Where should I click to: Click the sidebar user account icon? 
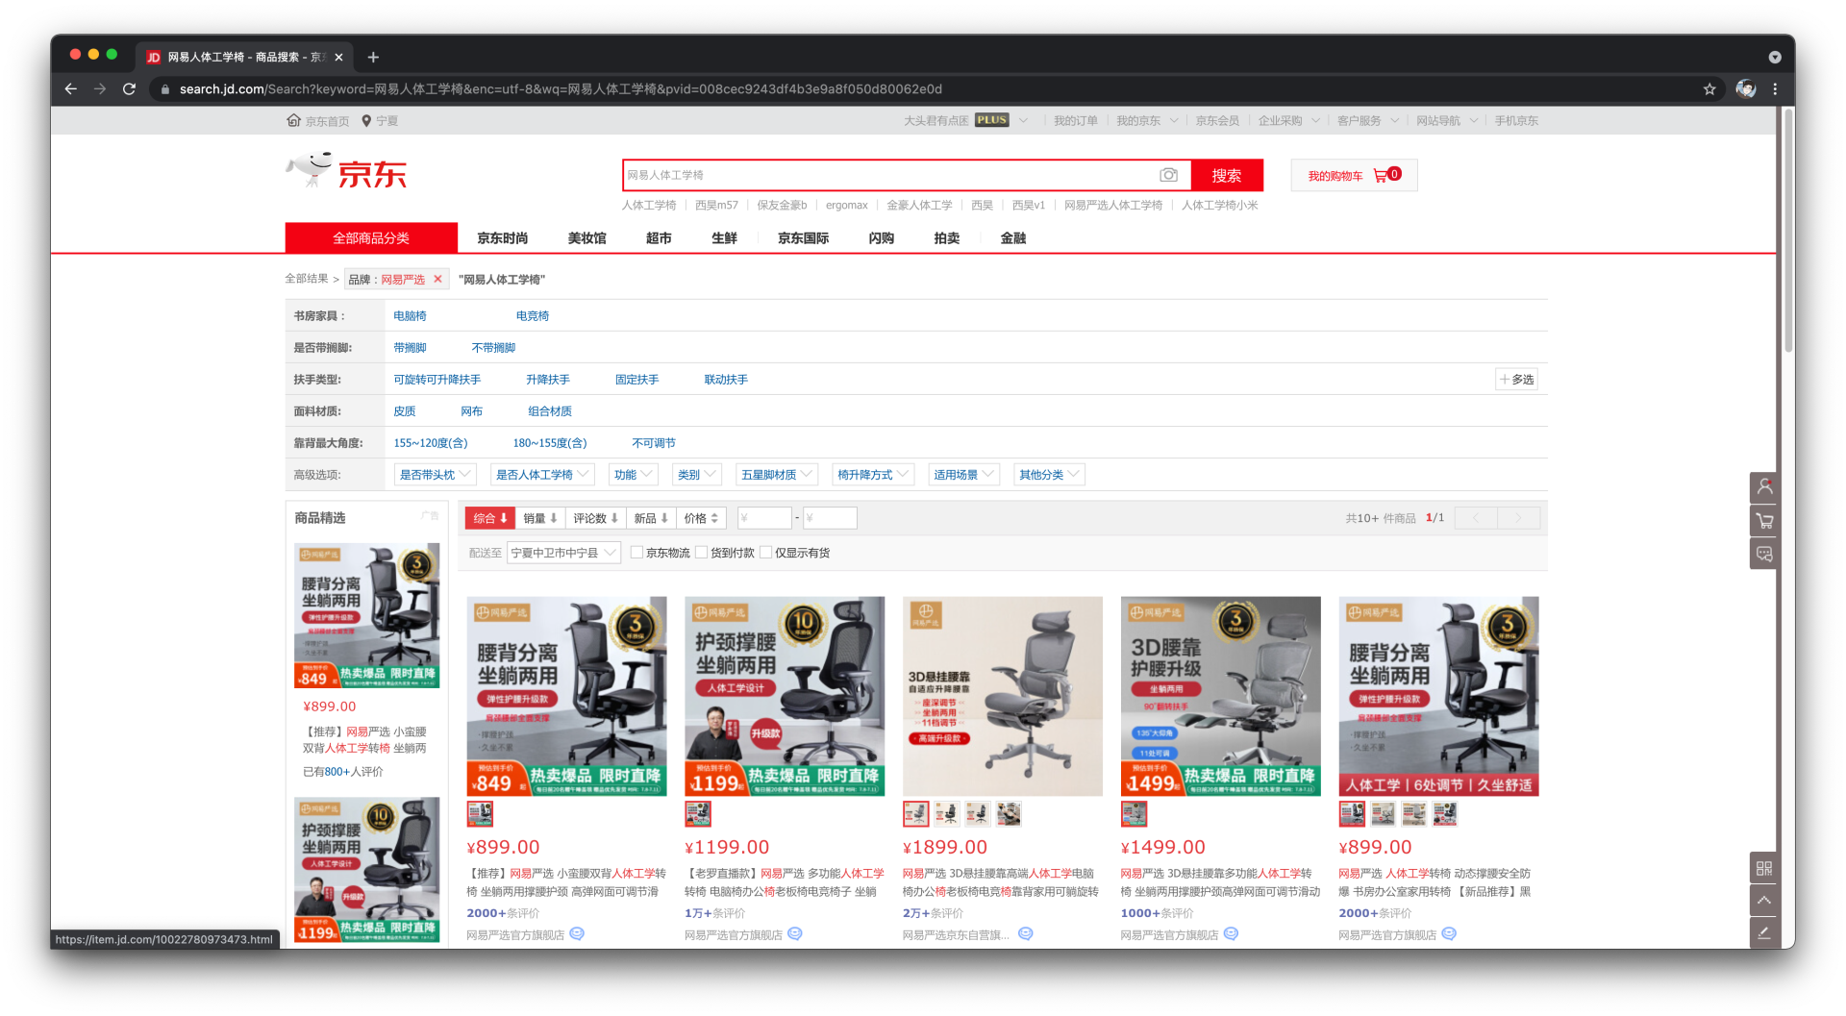coord(1764,487)
